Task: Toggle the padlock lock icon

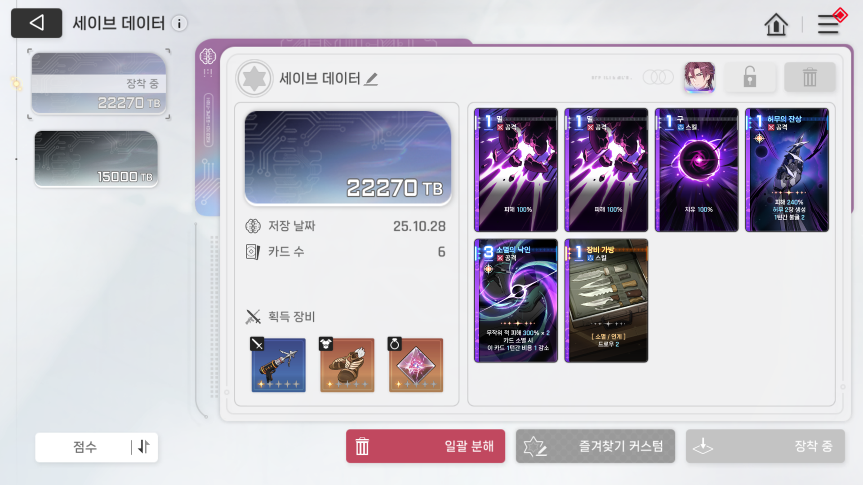Action: [x=750, y=77]
